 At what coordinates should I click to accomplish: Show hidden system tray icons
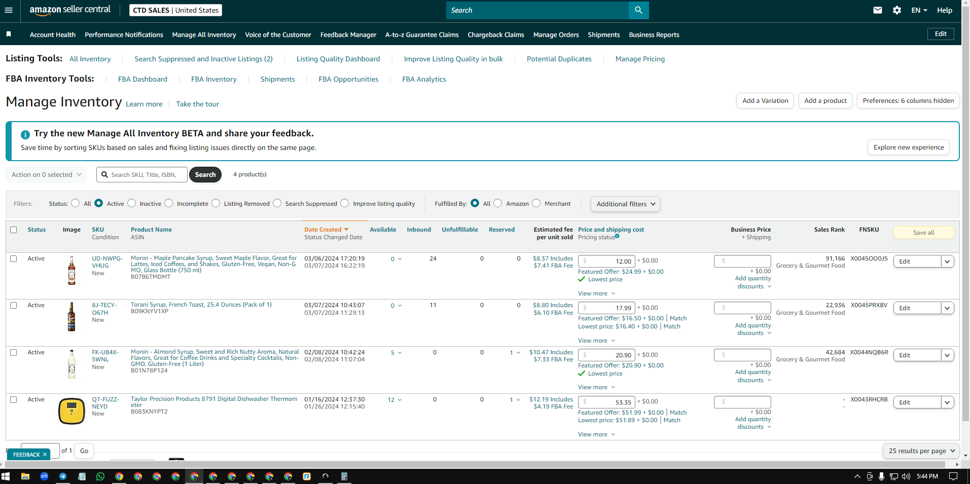[x=857, y=476]
